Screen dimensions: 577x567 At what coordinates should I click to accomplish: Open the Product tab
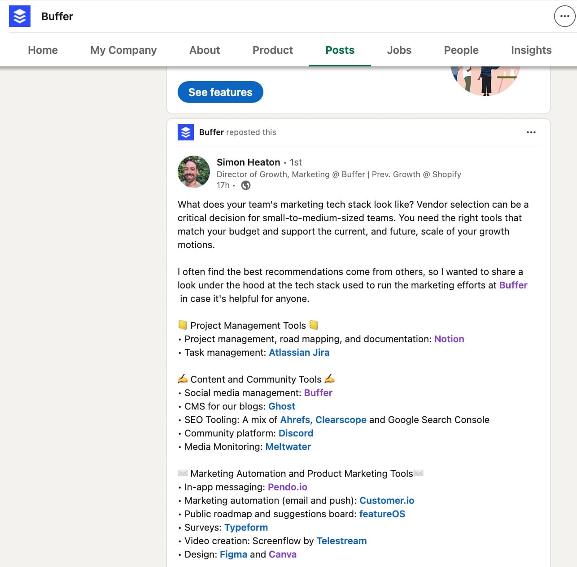[x=273, y=50]
